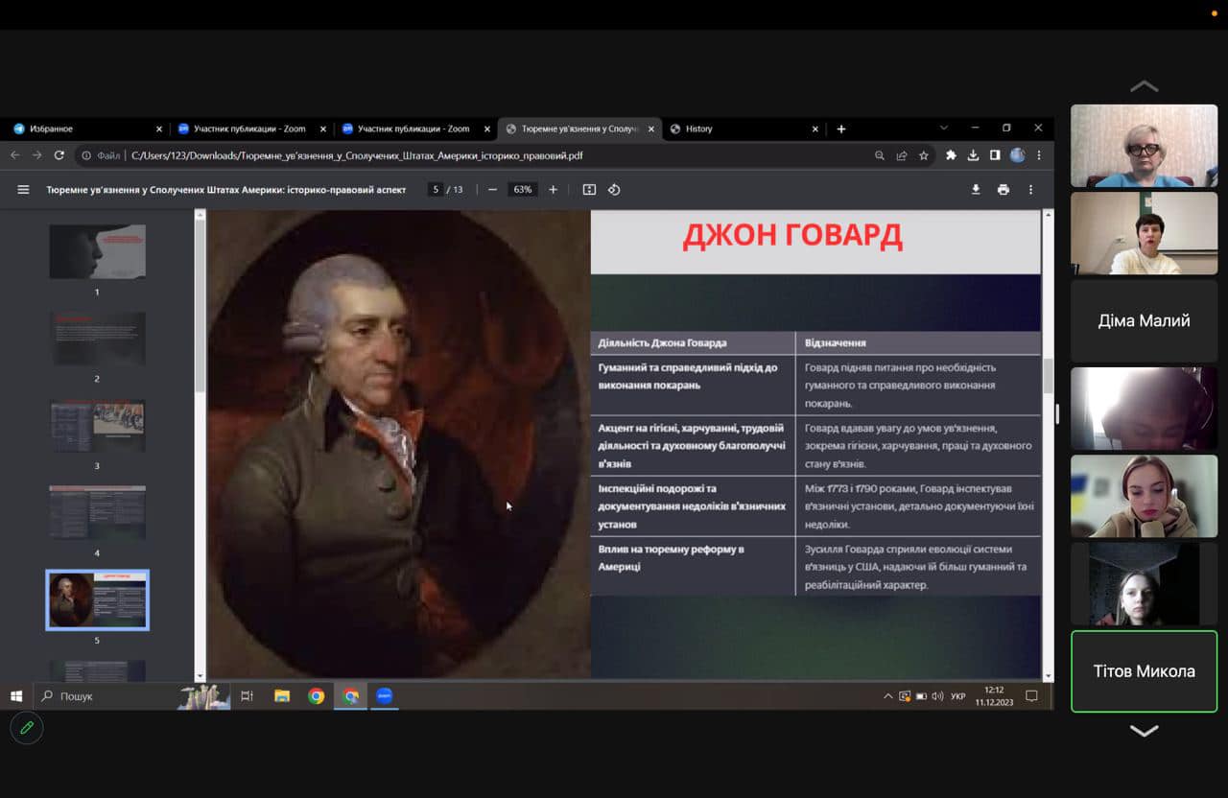1228x798 pixels.
Task: Rotate the PDF counterclockwise
Action: 614,190
